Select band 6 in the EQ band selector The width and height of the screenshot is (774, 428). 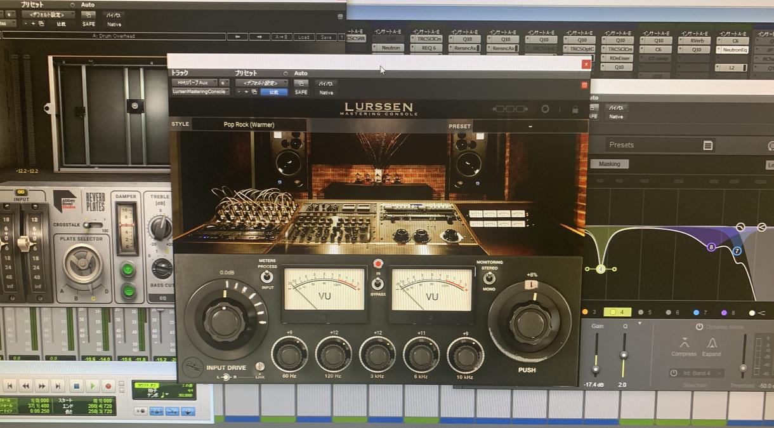(672, 312)
